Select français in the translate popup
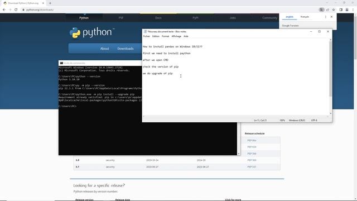The height and width of the screenshot is (201, 357). (305, 17)
